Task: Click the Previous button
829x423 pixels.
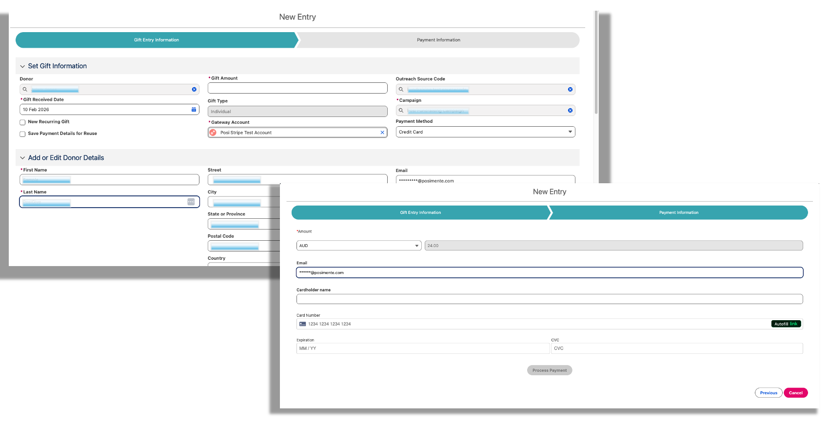Action: [x=768, y=393]
